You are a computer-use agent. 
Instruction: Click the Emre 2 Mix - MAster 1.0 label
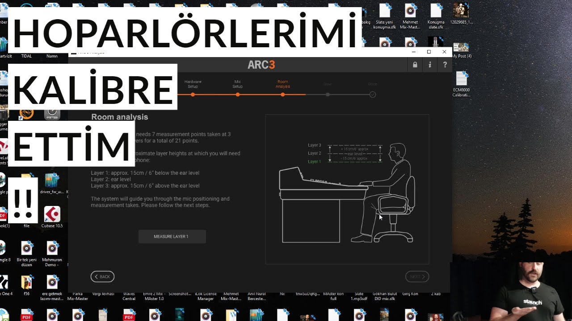pos(153,296)
